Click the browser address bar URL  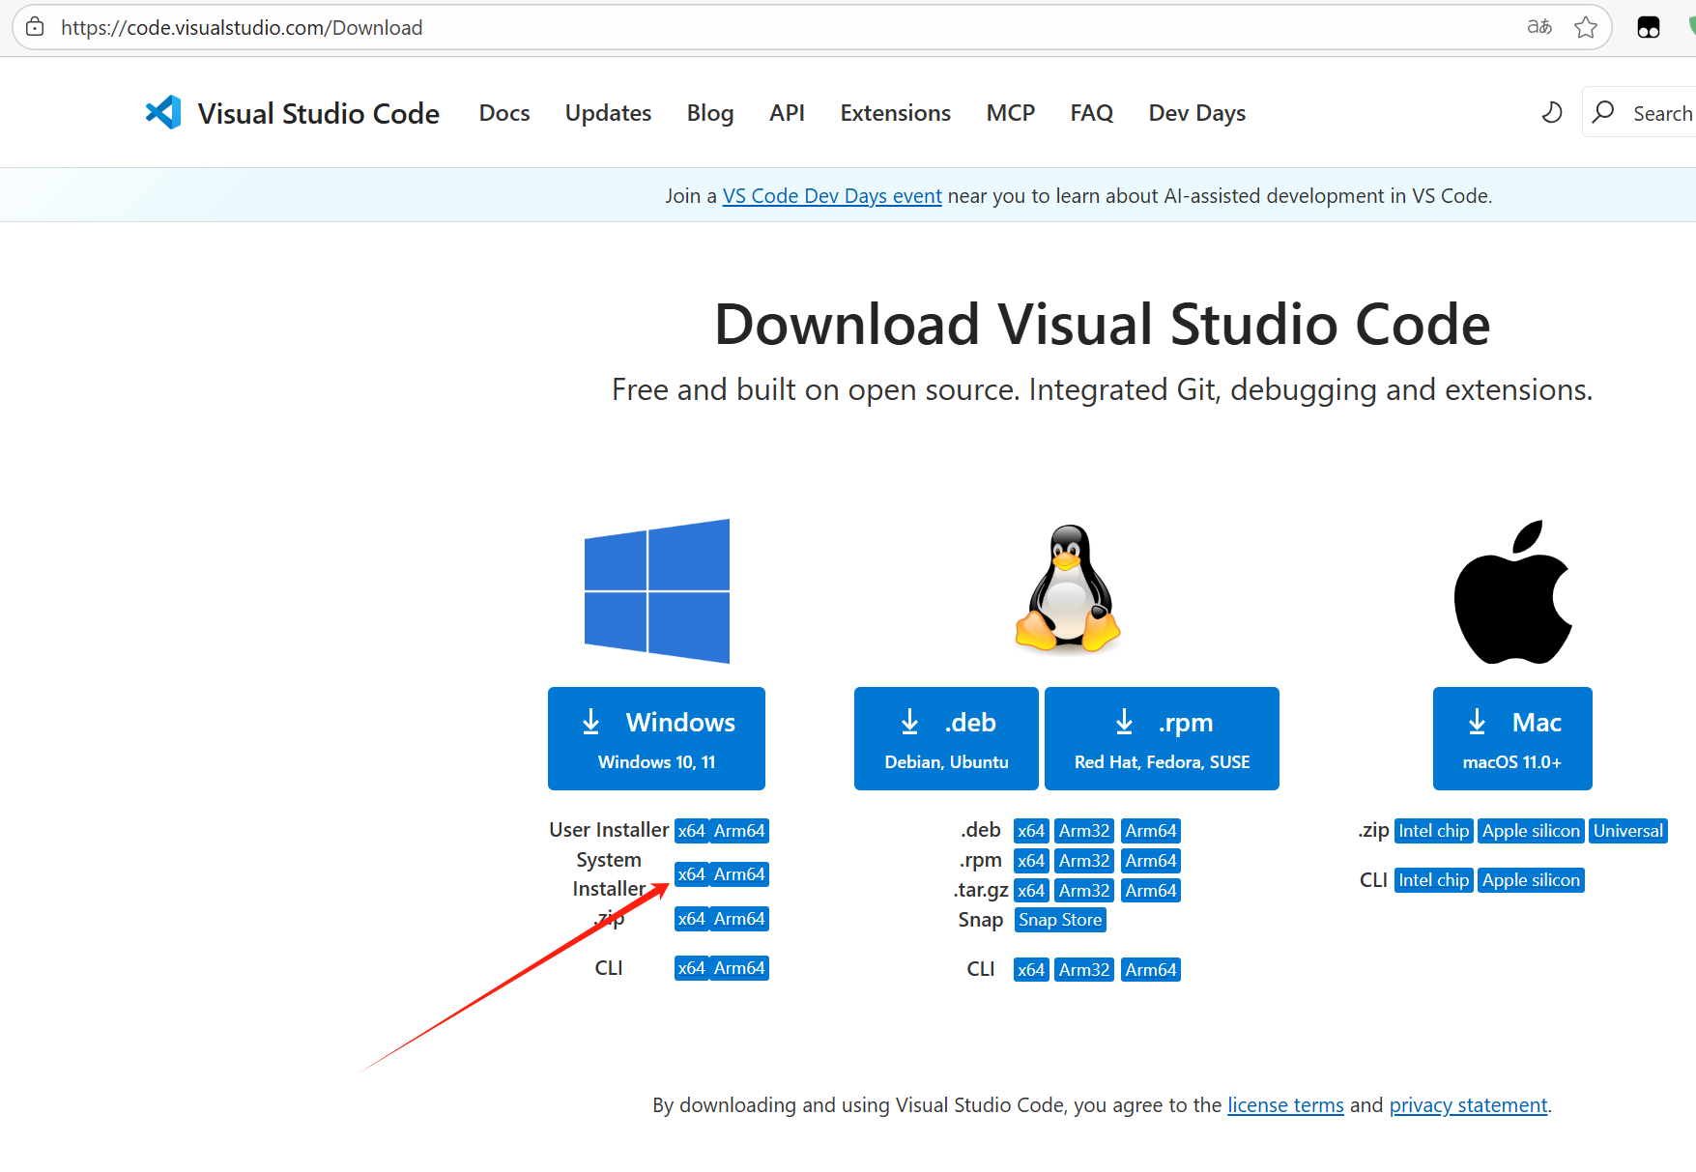click(x=242, y=27)
